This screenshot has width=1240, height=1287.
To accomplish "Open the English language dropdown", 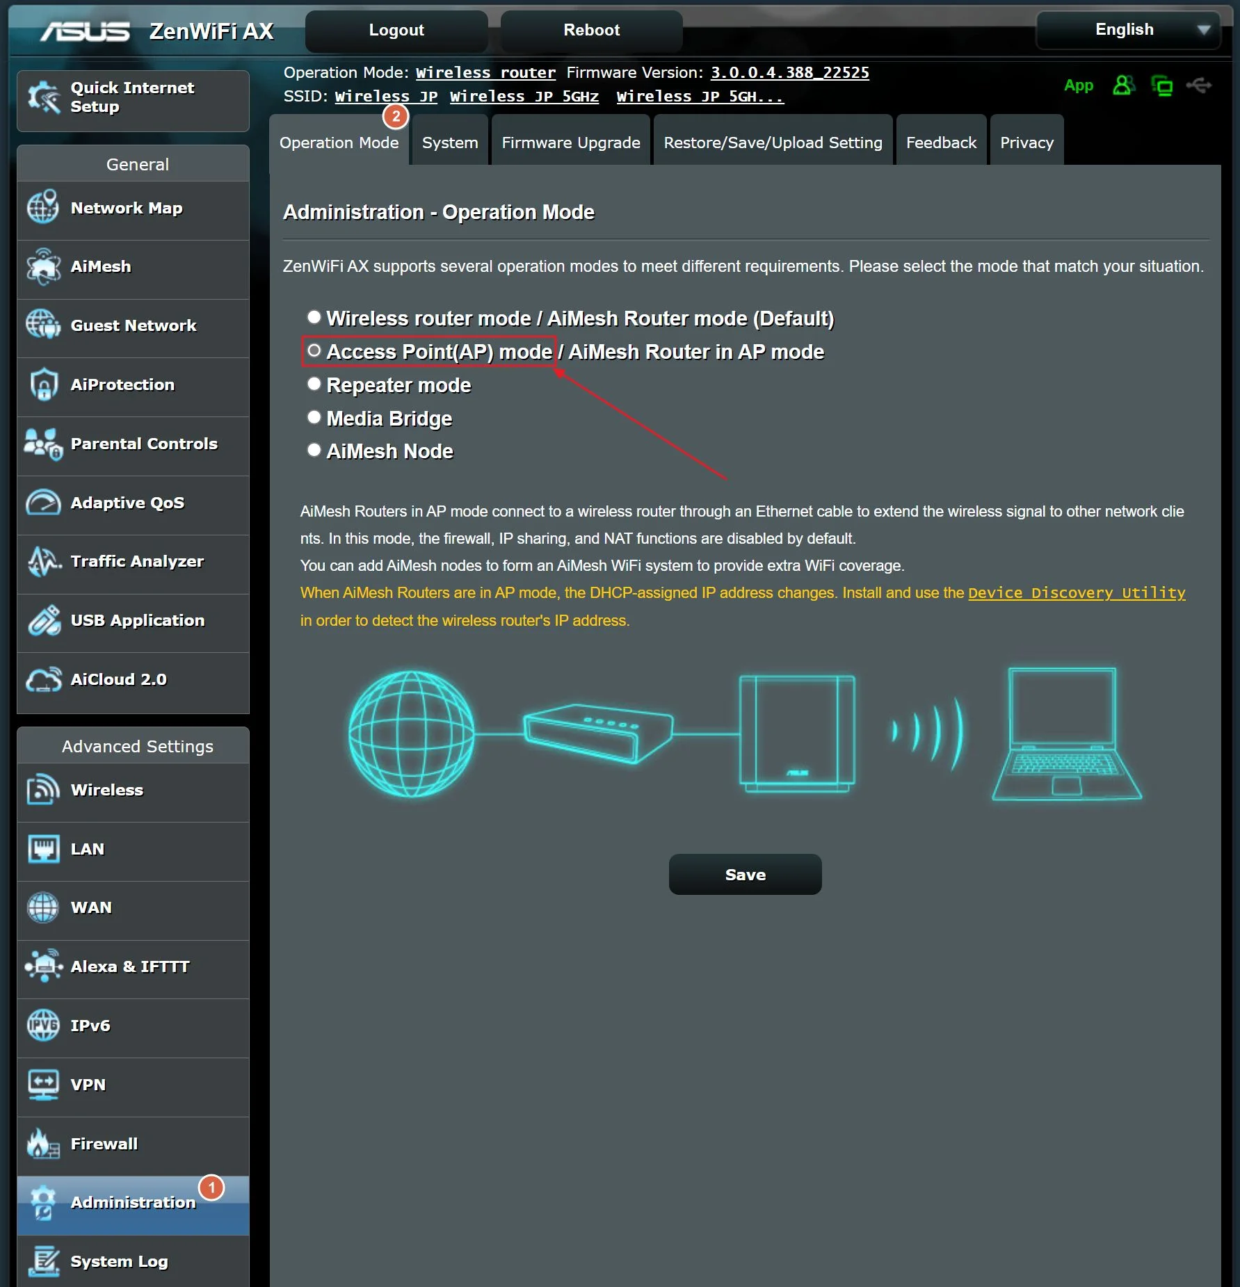I will pyautogui.click(x=1128, y=30).
